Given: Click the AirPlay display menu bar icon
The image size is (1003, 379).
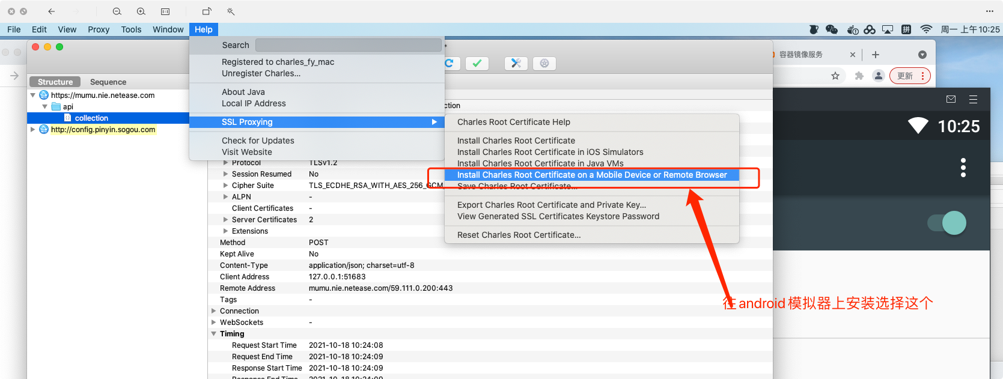Looking at the screenshot, I should tap(888, 29).
